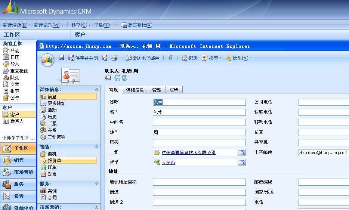Switch to General (常规) tab
The width and height of the screenshot is (349, 210).
(113, 90)
